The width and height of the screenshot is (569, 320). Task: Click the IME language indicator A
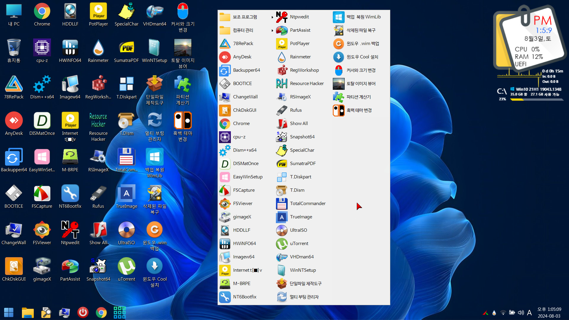click(x=529, y=313)
